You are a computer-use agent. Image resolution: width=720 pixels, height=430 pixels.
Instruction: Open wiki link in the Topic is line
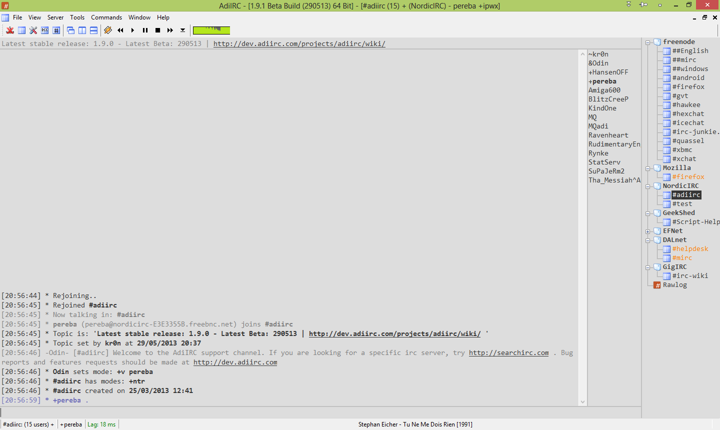pyautogui.click(x=394, y=333)
